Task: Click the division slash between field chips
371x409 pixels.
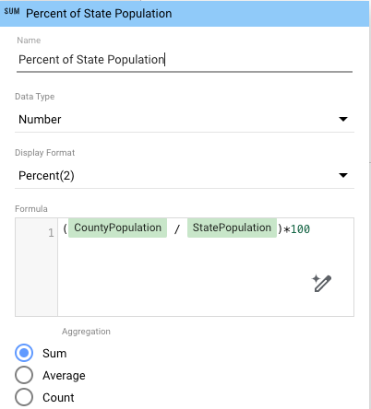Action: point(177,229)
